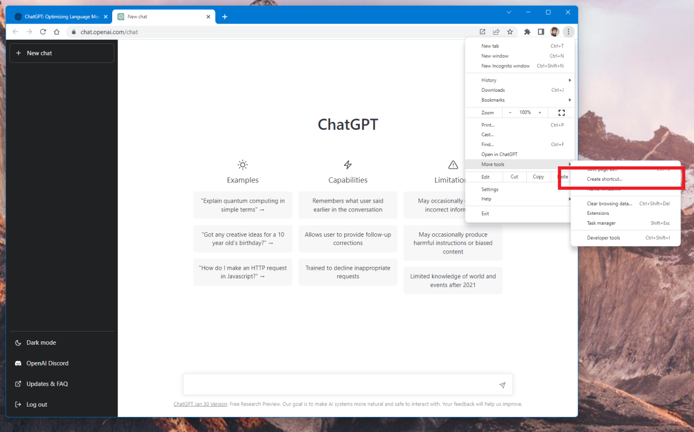Open the Extensions puzzle icon
This screenshot has height=432, width=694.
(x=527, y=32)
